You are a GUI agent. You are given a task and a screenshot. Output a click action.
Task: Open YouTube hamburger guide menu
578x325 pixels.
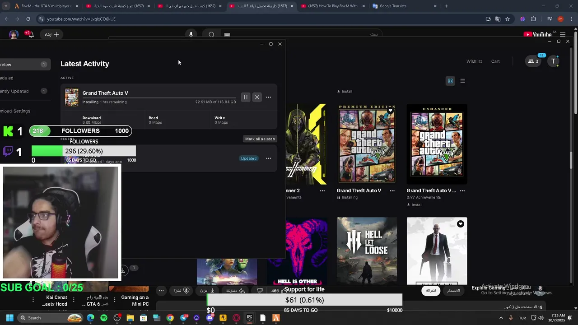tap(562, 34)
